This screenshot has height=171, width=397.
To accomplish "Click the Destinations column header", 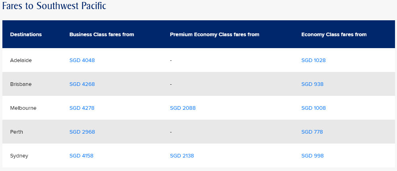I will (26, 35).
